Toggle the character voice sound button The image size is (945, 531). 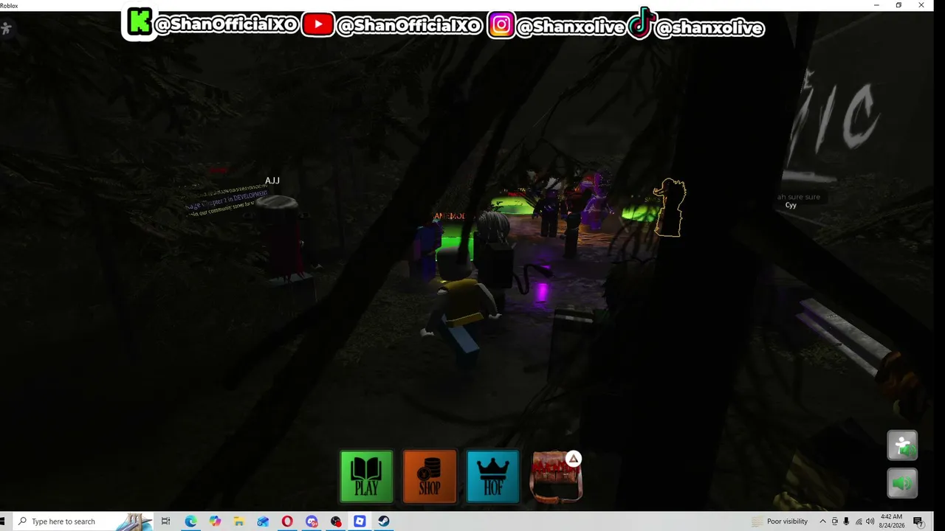point(902,445)
